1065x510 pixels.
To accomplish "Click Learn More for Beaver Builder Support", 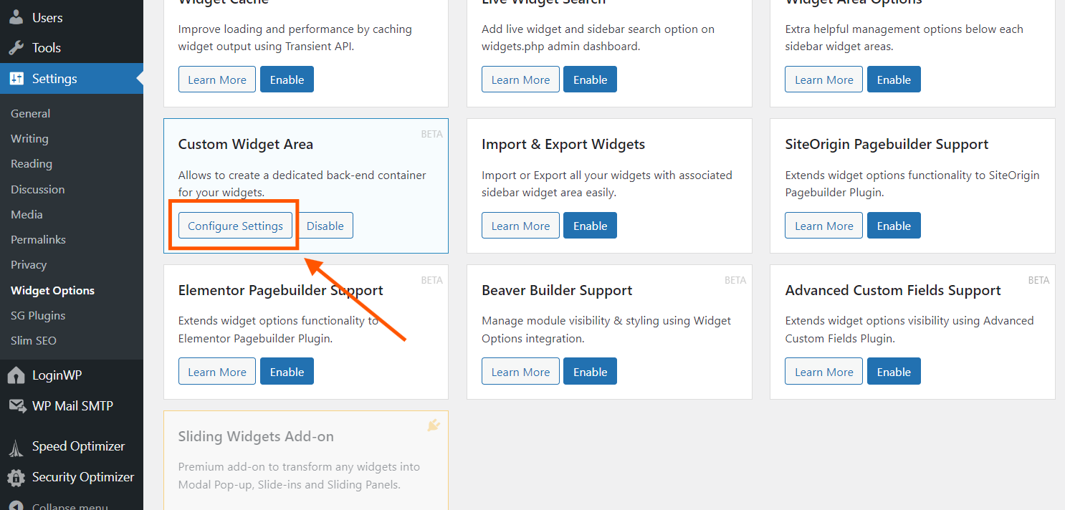I will coord(520,372).
